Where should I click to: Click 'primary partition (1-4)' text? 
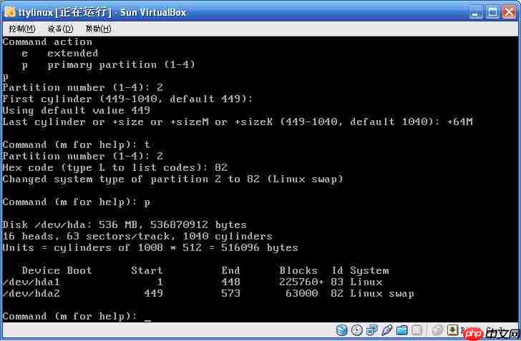coord(121,65)
